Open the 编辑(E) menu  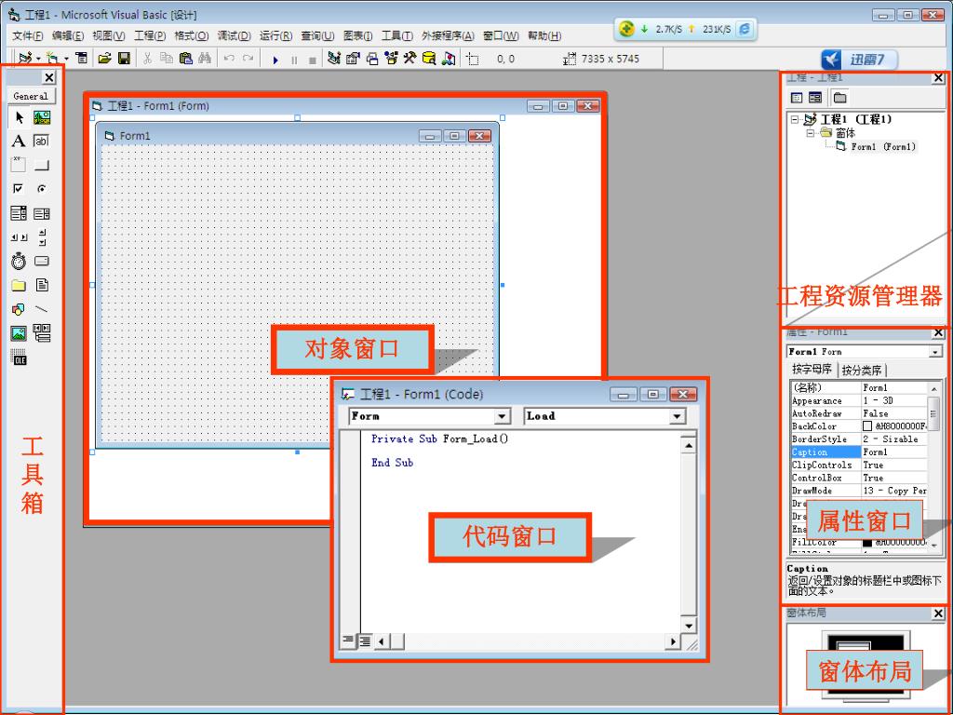coord(68,36)
